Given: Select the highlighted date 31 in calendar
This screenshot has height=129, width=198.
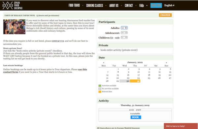Looking at the screenshot, I should (135, 81).
